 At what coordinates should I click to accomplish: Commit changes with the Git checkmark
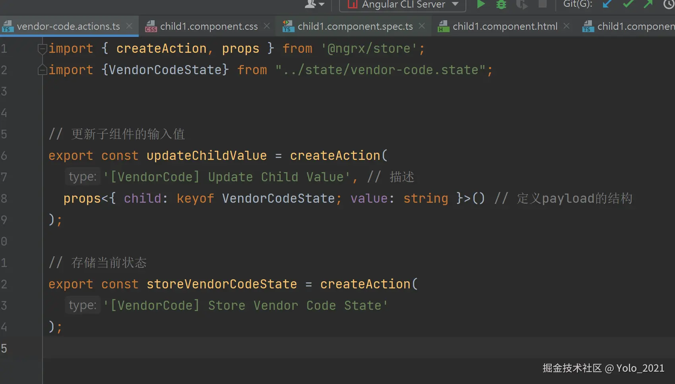pyautogui.click(x=628, y=4)
